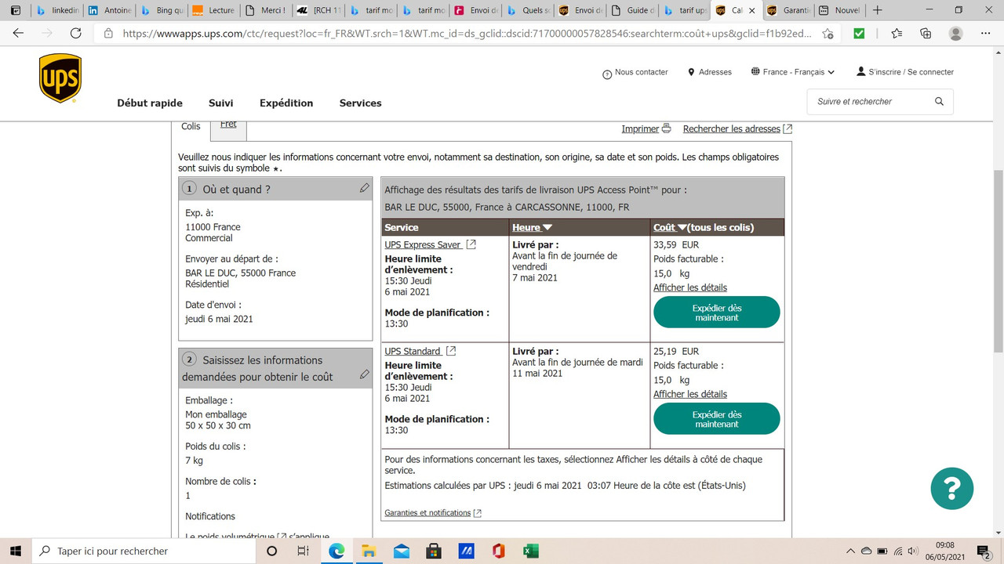Click the search magnifier in UPS search box
Screen dimensions: 1004x564
pos(939,102)
